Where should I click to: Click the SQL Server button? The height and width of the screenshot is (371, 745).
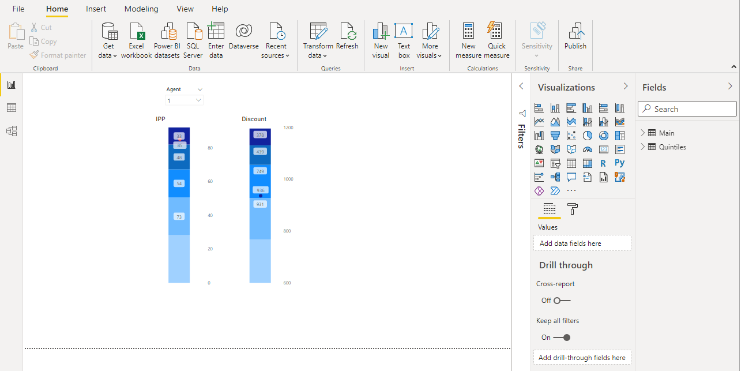(193, 40)
